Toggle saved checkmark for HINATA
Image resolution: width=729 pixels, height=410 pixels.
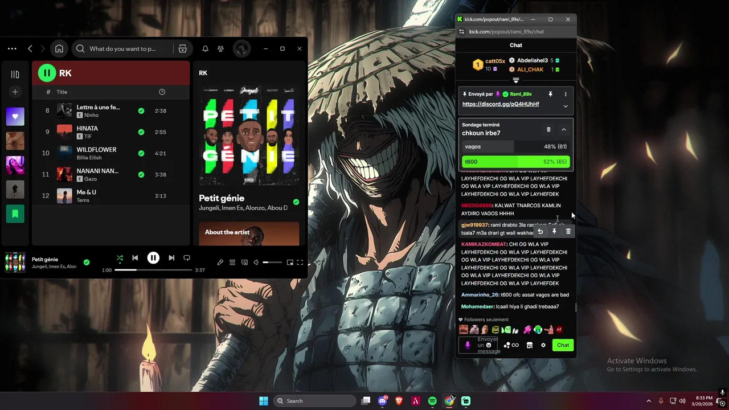pos(141,132)
